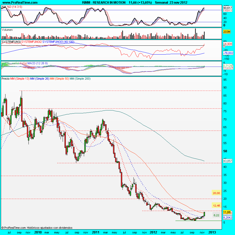Click the gray 6,22 price level tag
Screen dimensions: 235x235
(x=216, y=215)
